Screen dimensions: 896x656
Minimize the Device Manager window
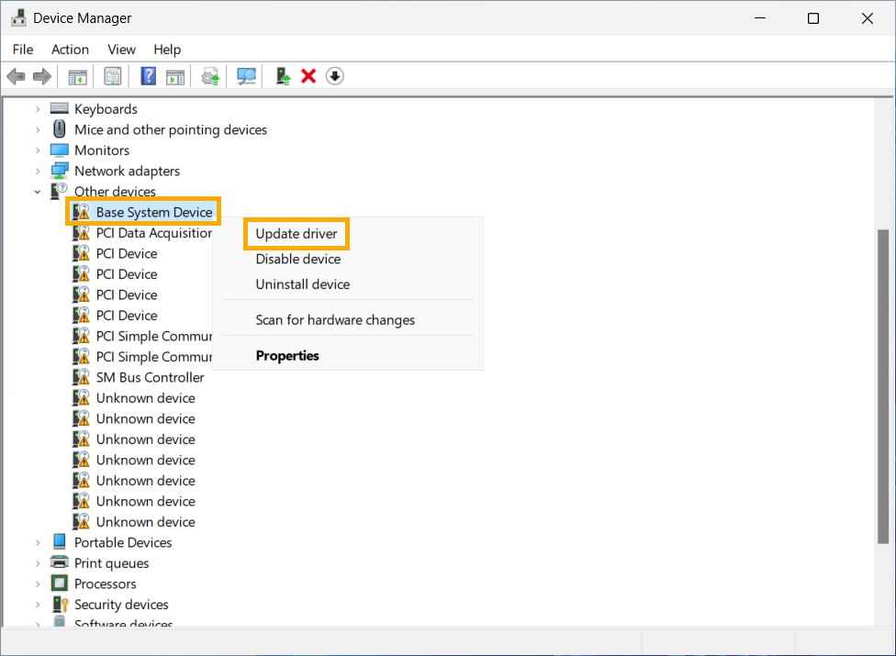tap(760, 18)
